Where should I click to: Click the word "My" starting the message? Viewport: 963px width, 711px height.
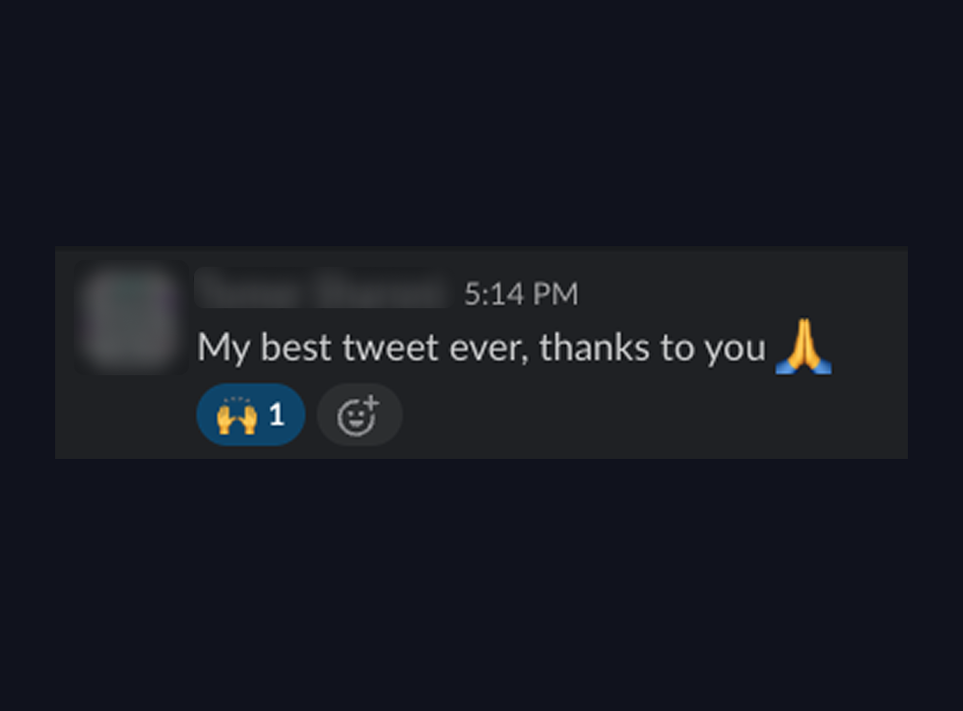point(224,349)
